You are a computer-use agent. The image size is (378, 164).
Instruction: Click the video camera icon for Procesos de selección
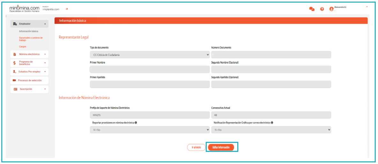coord(14,80)
